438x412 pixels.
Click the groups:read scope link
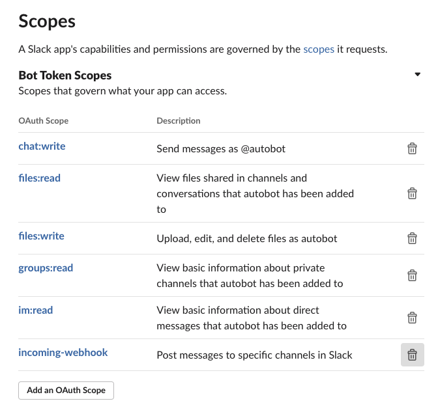(x=46, y=268)
